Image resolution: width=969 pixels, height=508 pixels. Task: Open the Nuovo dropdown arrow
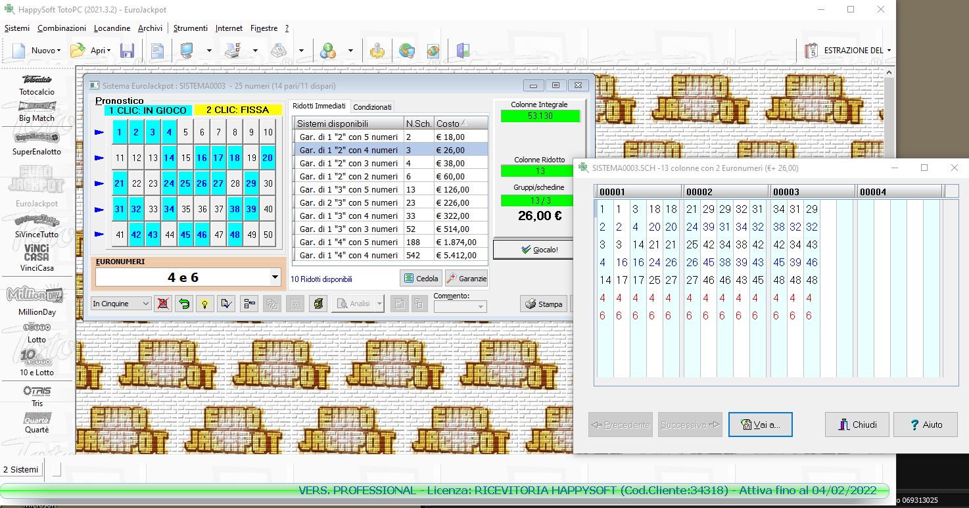click(59, 51)
